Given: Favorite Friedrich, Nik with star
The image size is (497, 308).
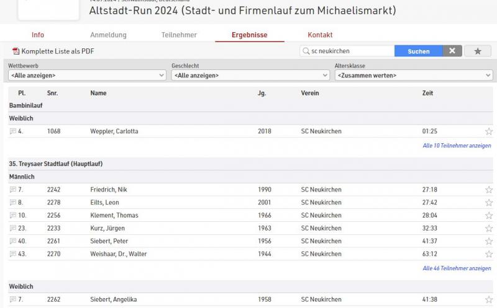Looking at the screenshot, I should [489, 190].
